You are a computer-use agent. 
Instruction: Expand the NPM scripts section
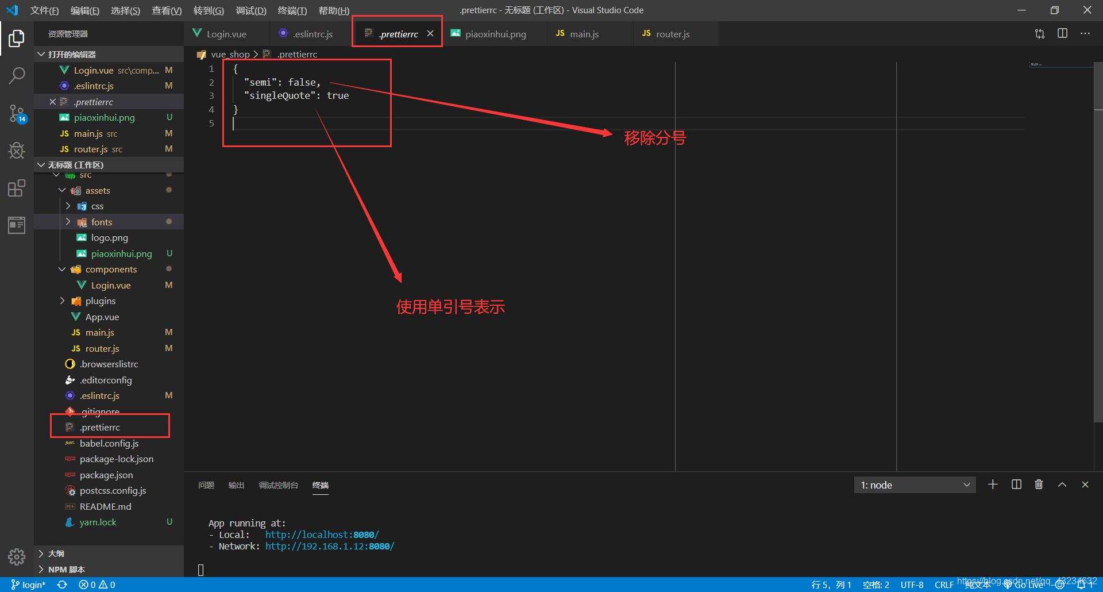pyautogui.click(x=109, y=570)
